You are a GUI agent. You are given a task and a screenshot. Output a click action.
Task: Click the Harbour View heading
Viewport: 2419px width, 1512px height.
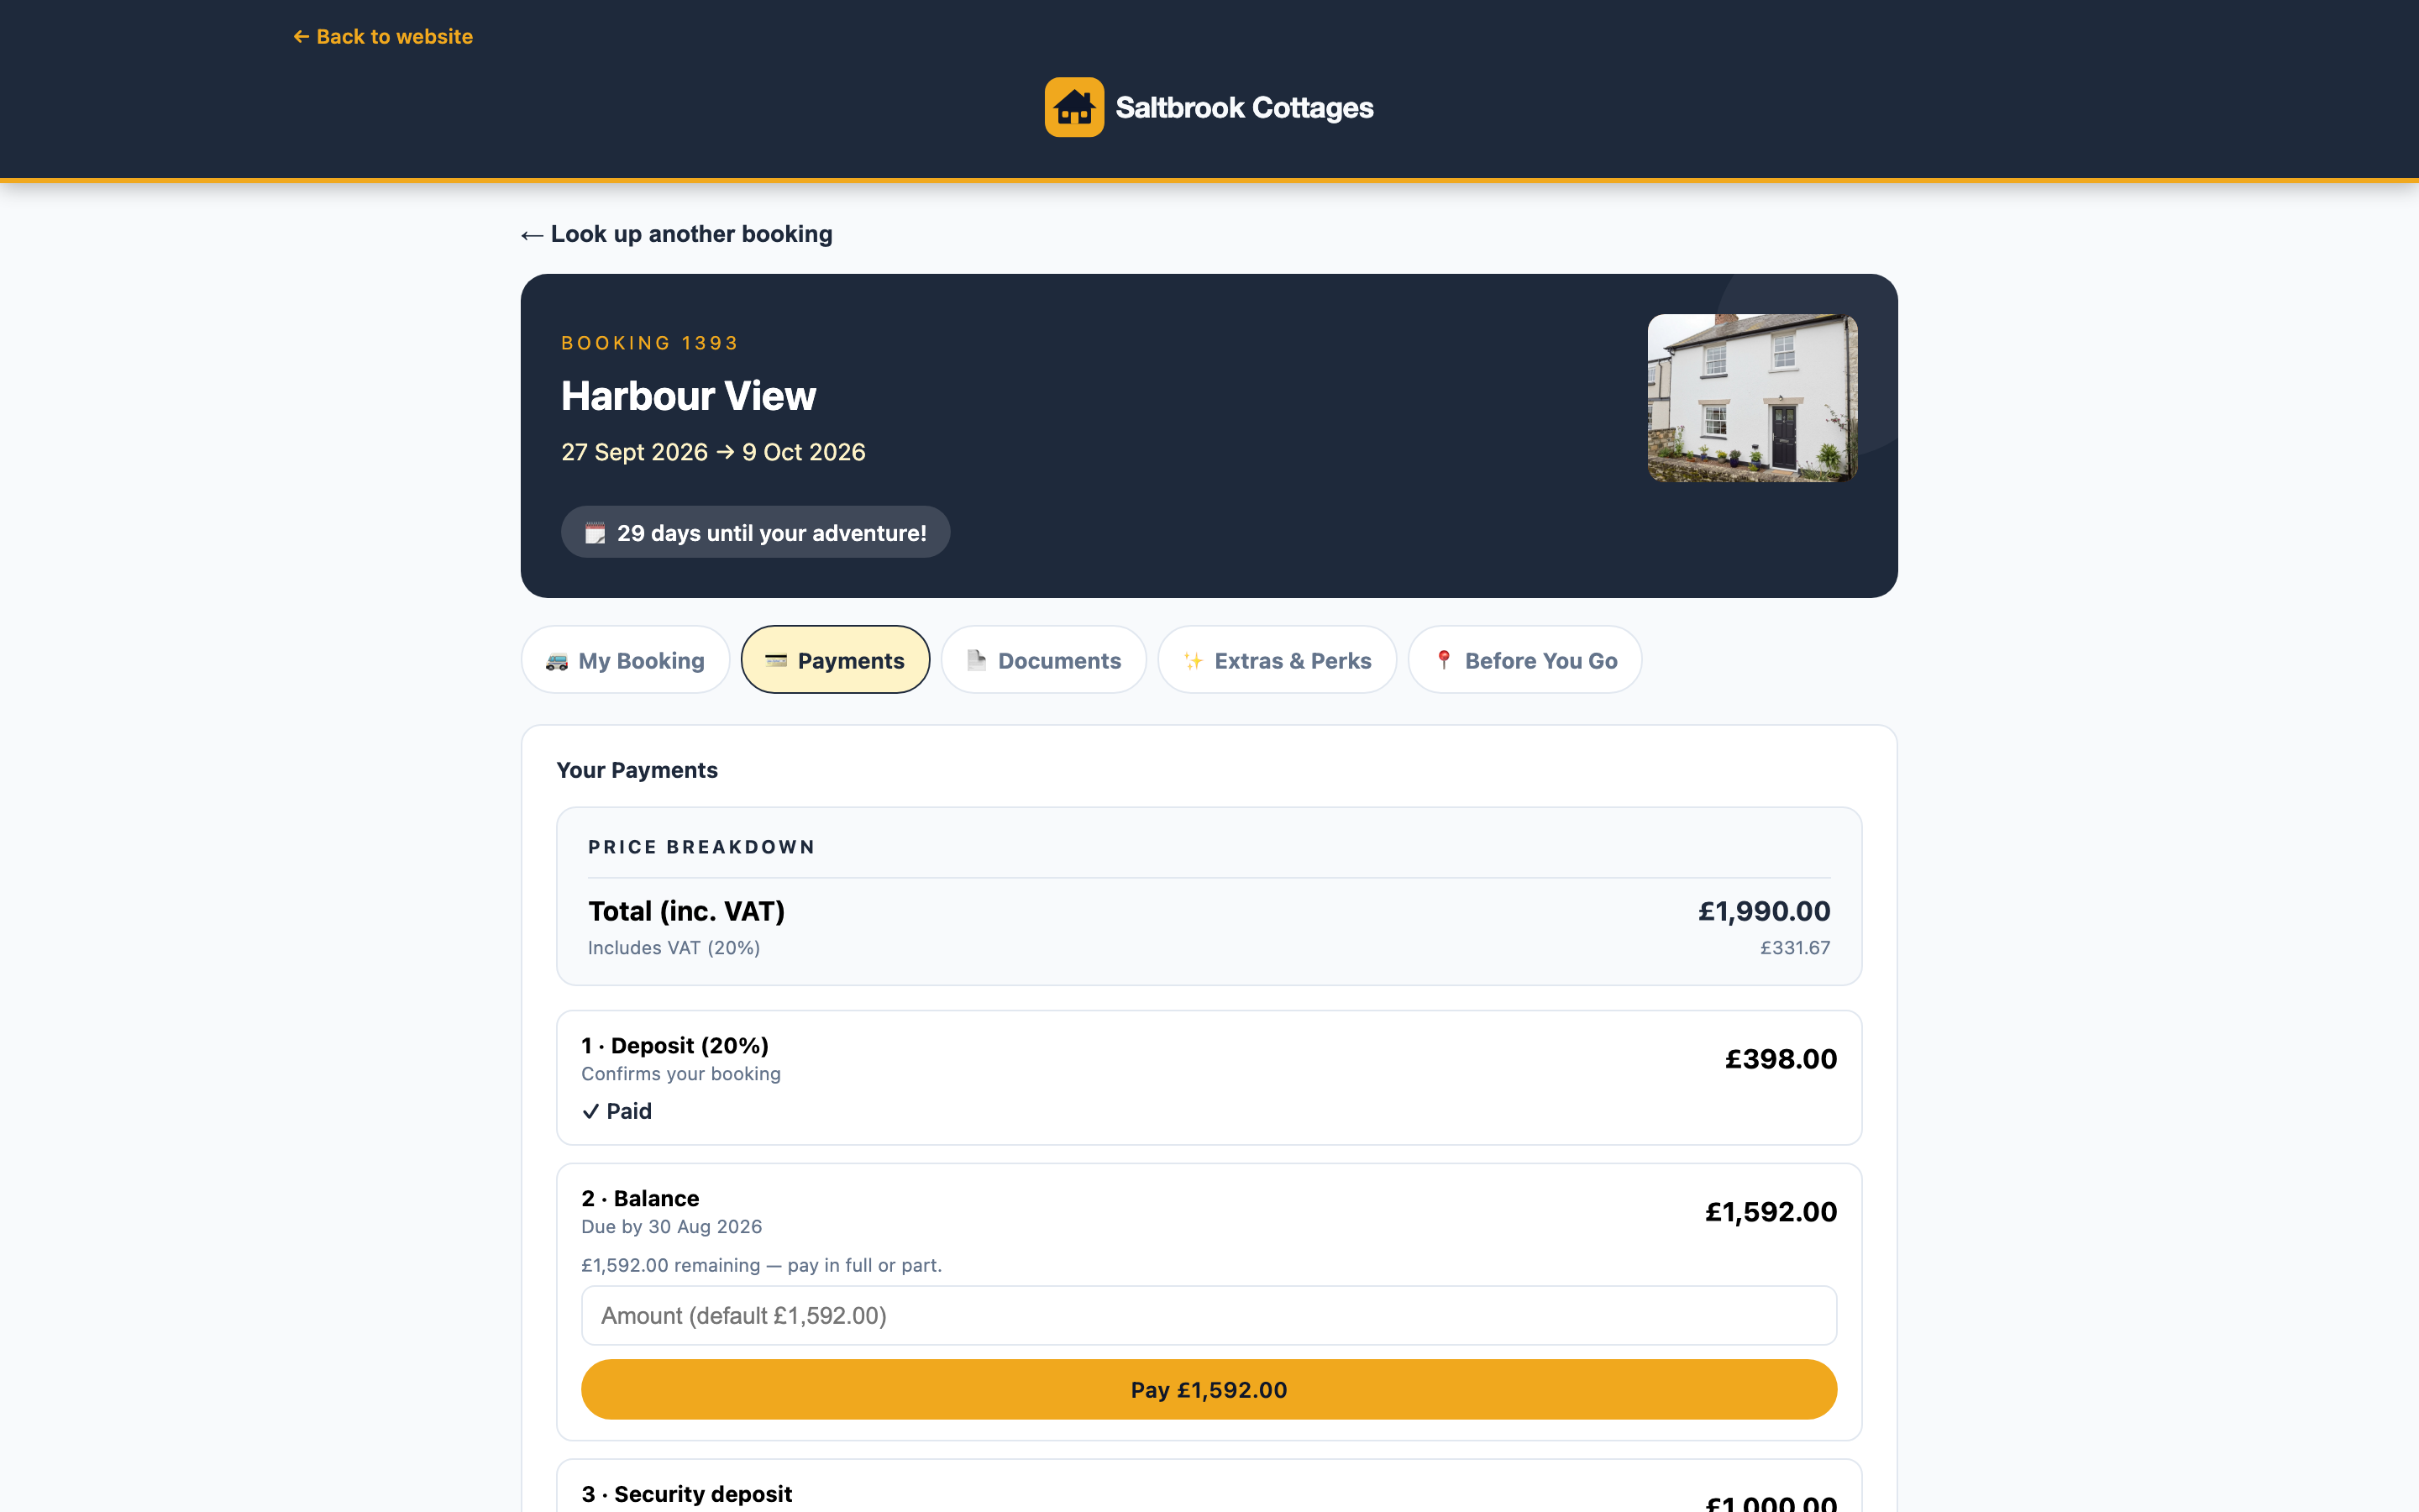coord(689,396)
